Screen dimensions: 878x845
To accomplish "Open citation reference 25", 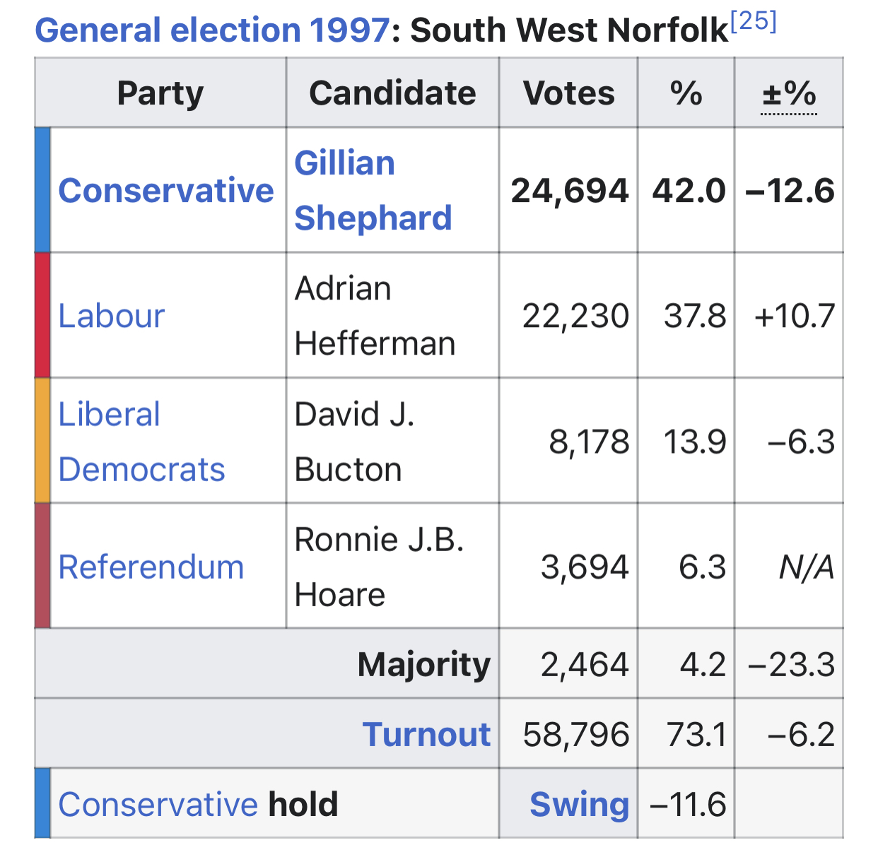I will click(x=754, y=21).
